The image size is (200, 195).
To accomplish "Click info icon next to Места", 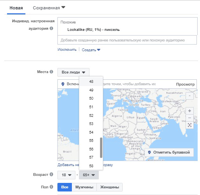I will pyautogui.click(x=52, y=72).
